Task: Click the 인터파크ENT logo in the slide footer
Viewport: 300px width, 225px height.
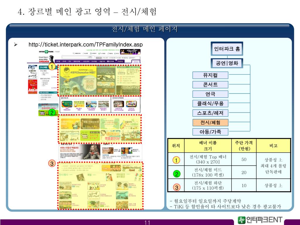Action: click(260, 220)
